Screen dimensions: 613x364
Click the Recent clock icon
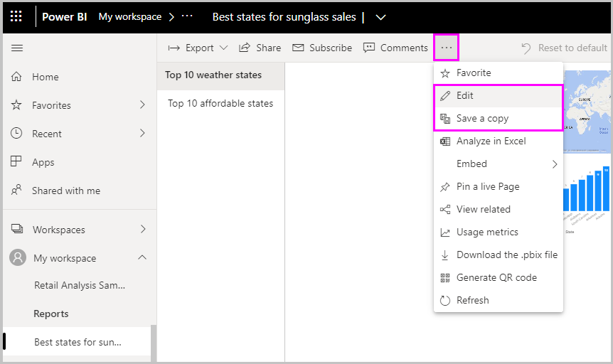pos(16,133)
